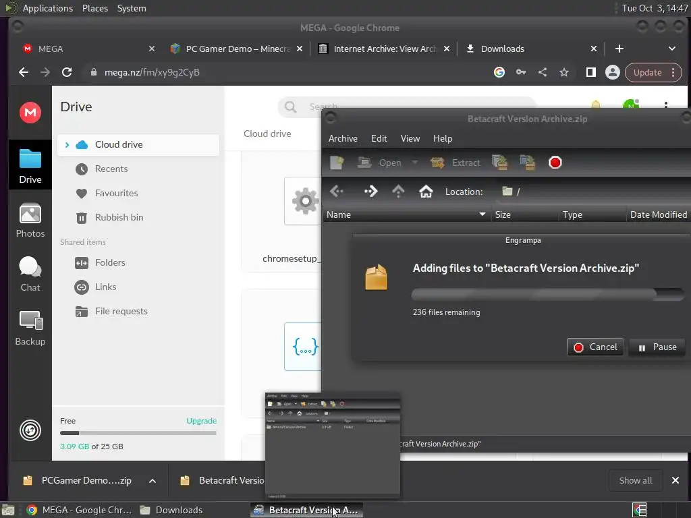The image size is (691, 518).
Task: Click the MEGA logo icon in sidebar
Action: pos(30,113)
